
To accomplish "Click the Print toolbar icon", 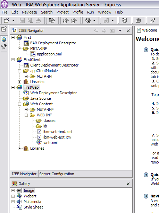I will click(x=38, y=20).
